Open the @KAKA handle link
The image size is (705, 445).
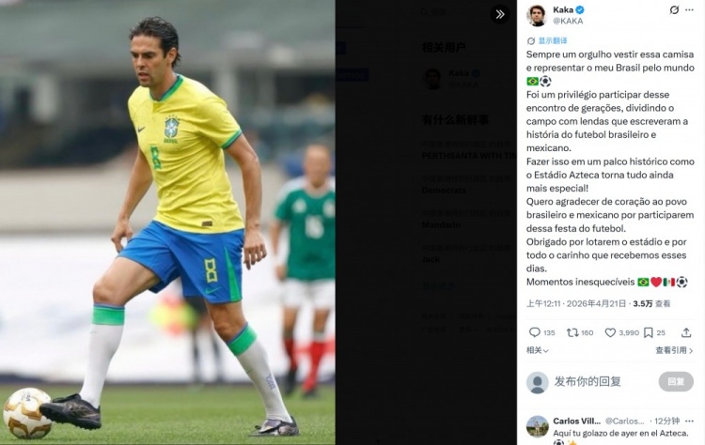click(568, 21)
